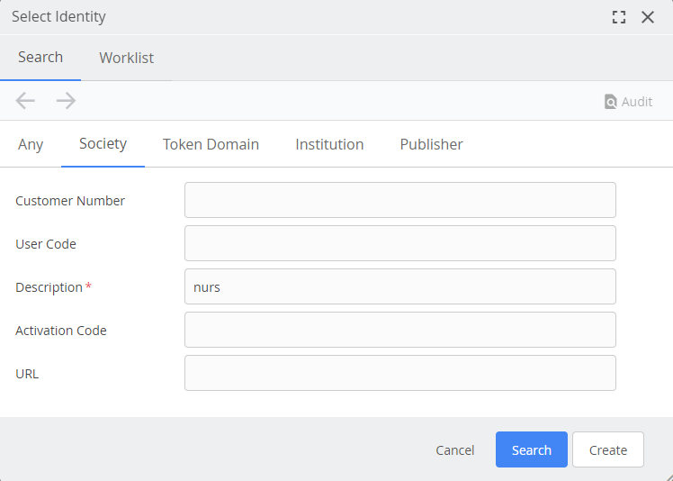Click the forward arrow navigation icon
This screenshot has width=673, height=481.
click(x=66, y=101)
